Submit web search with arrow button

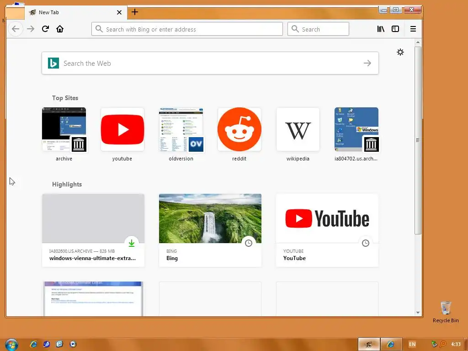click(x=367, y=63)
